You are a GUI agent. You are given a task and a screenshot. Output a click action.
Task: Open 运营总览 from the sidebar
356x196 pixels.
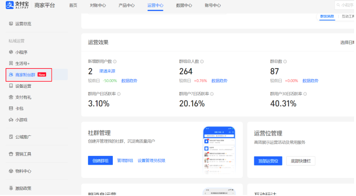[x=23, y=23]
